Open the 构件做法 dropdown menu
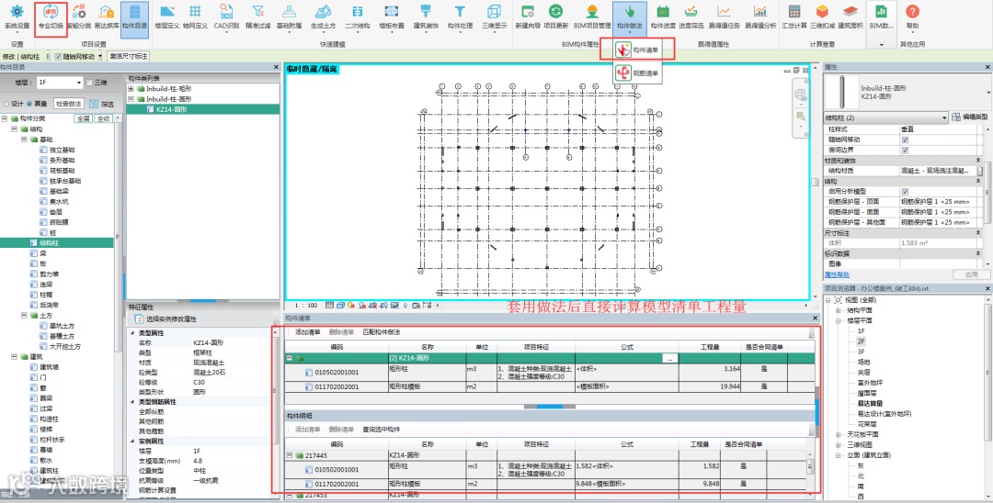This screenshot has width=993, height=503. pyautogui.click(x=630, y=17)
